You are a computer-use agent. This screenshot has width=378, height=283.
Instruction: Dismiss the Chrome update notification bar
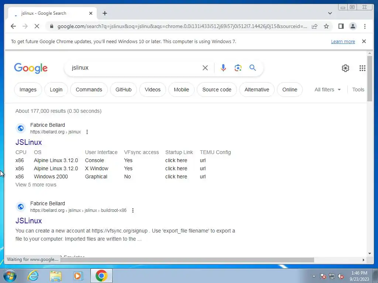tap(364, 41)
